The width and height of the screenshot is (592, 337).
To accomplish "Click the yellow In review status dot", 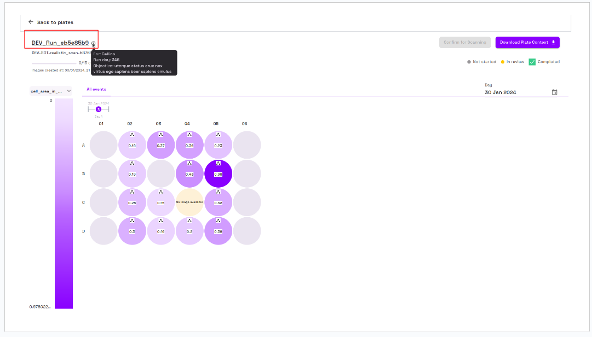I will point(503,62).
